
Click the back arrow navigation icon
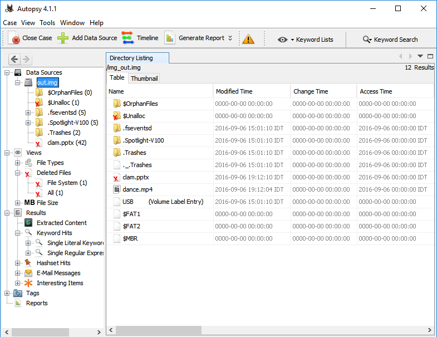pyautogui.click(x=14, y=59)
